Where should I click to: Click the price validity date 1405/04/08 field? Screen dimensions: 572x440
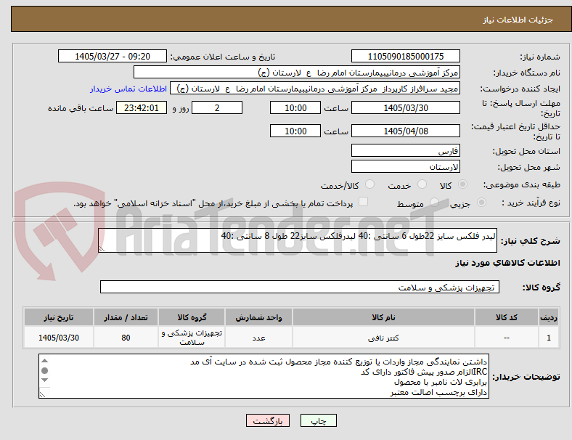pos(405,131)
